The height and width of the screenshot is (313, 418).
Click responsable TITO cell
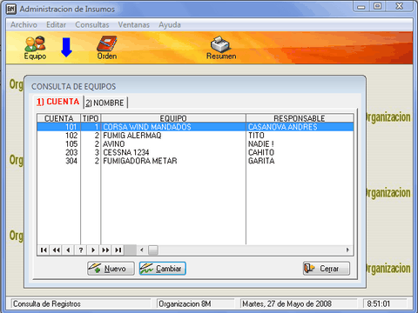300,136
